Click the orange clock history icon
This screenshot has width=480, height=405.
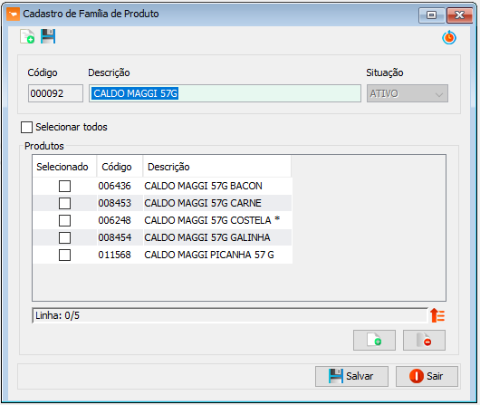pos(449,37)
